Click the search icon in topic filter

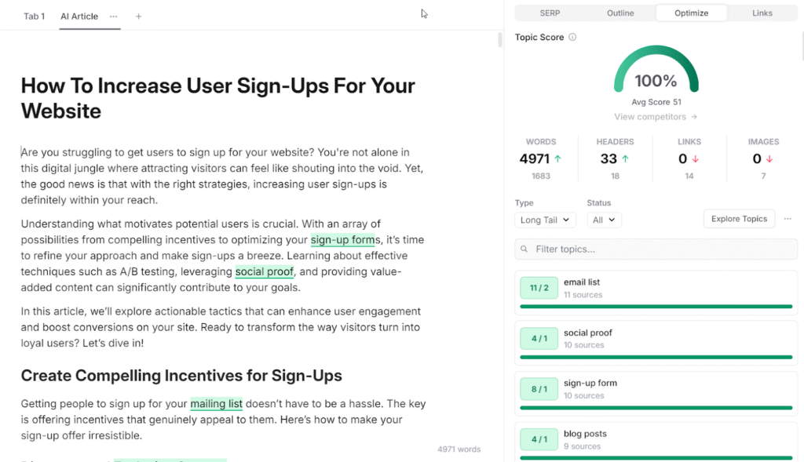click(524, 249)
